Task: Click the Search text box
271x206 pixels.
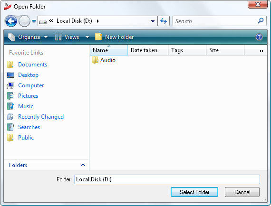Action: coord(215,21)
